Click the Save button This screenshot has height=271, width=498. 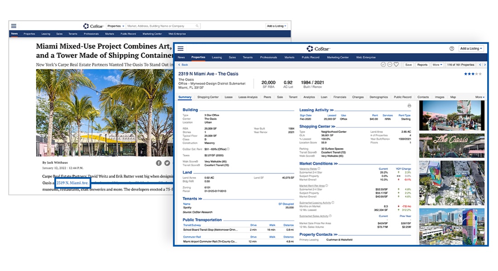coord(408,65)
